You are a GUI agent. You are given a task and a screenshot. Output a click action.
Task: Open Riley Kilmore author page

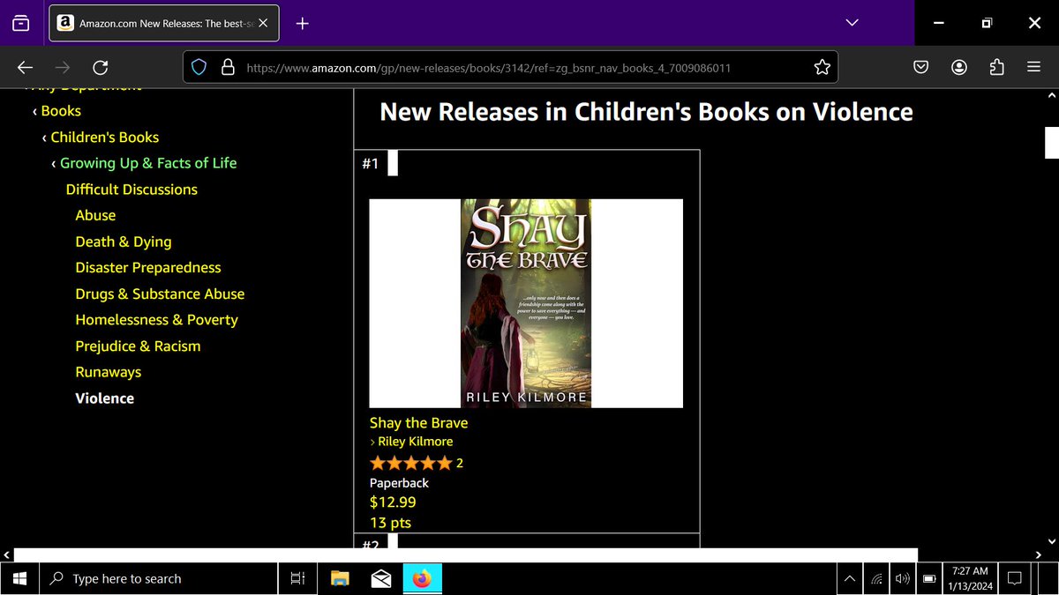(415, 442)
